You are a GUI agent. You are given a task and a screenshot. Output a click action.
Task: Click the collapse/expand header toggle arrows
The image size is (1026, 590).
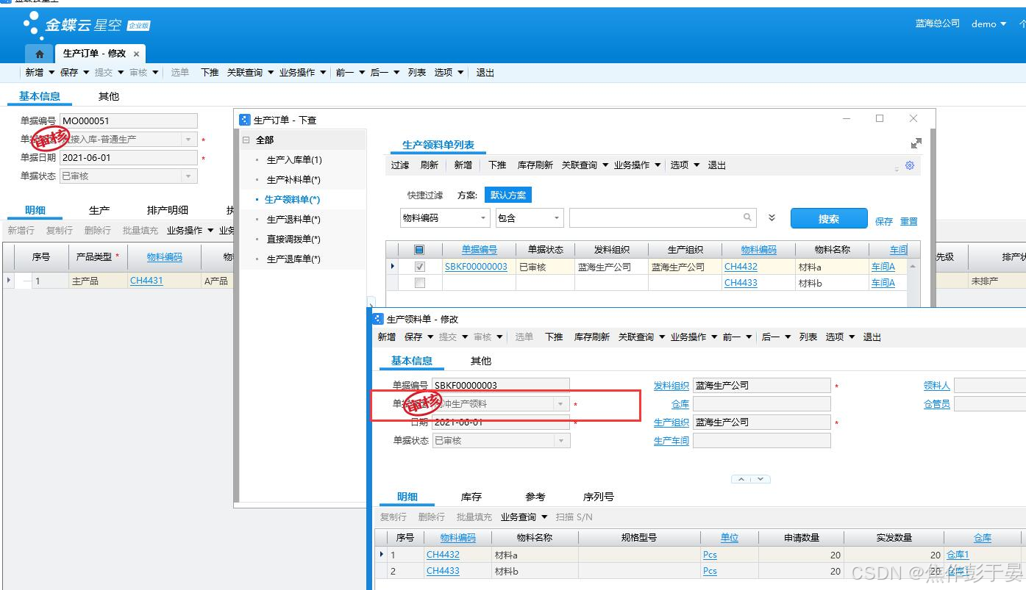pos(751,479)
